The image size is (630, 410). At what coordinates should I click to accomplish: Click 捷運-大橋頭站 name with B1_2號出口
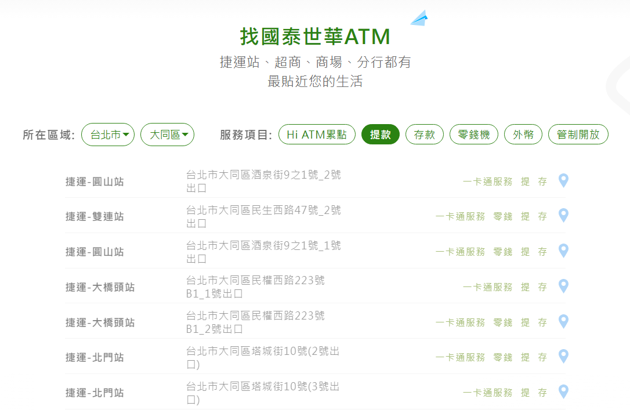[x=100, y=323]
